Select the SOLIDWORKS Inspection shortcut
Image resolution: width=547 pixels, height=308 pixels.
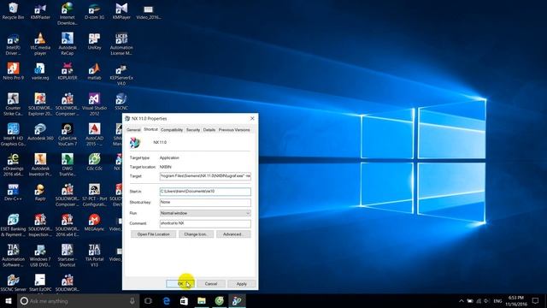pos(40,225)
